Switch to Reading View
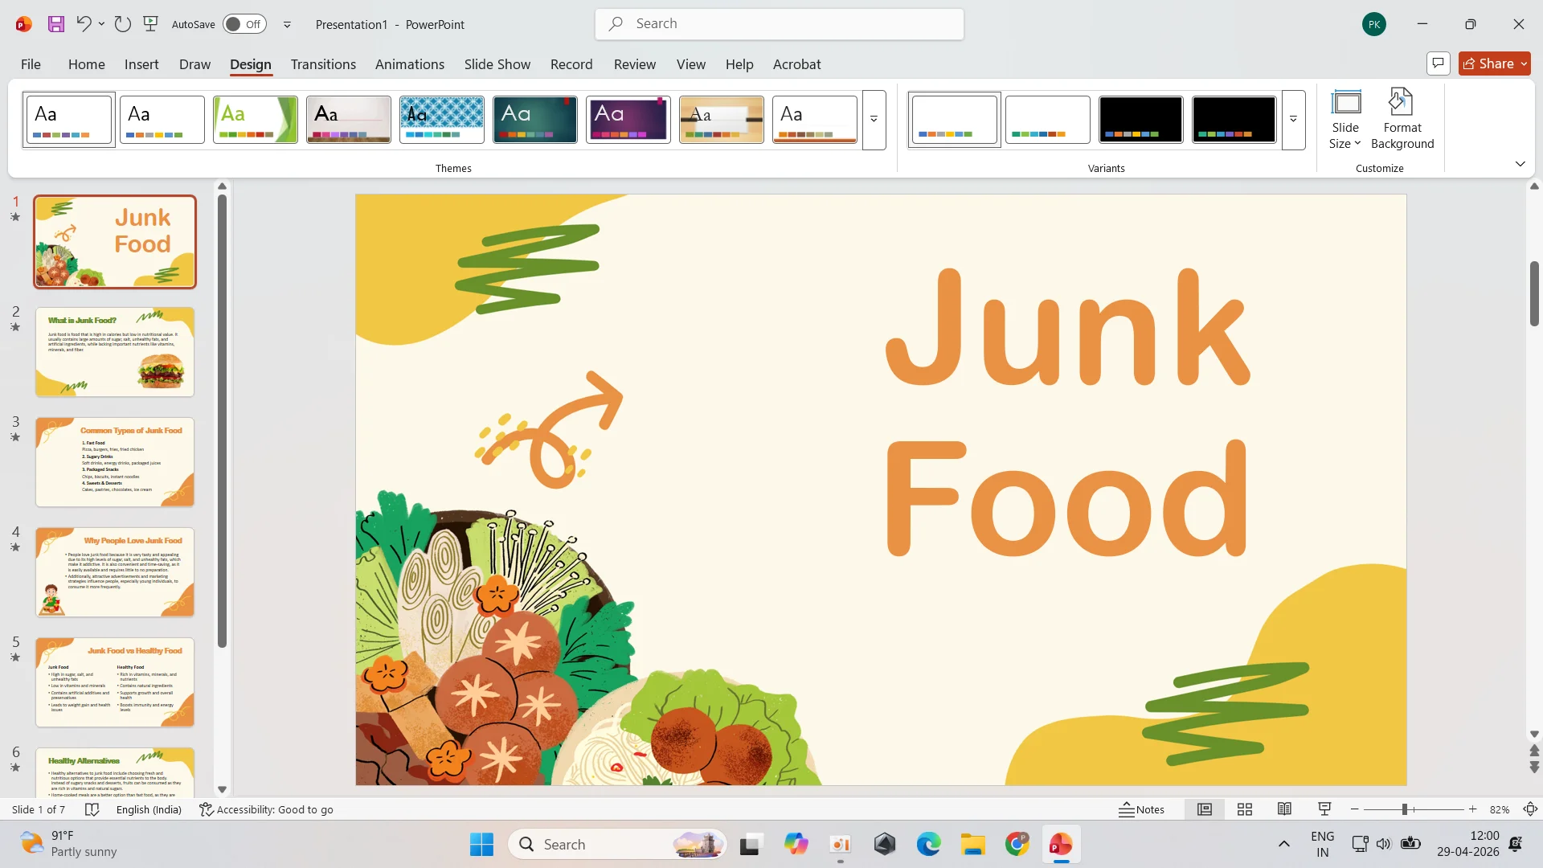This screenshot has height=868, width=1543. 1284,809
